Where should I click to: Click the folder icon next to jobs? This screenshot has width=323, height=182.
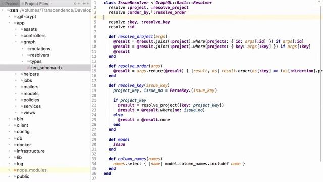click(x=22, y=80)
